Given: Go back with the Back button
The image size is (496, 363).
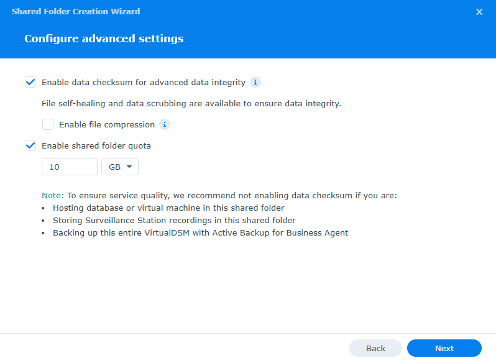Looking at the screenshot, I should 375,348.
